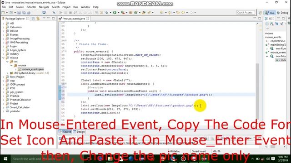The image size is (291, 163).
Task: Open the Window menu
Action: pos(85,7)
